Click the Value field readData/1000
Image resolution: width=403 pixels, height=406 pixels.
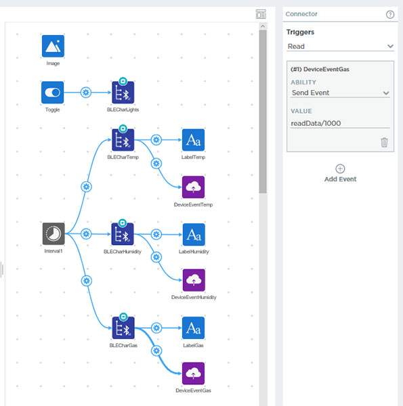340,123
